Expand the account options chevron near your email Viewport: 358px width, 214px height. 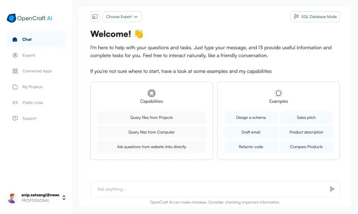pyautogui.click(x=64, y=197)
